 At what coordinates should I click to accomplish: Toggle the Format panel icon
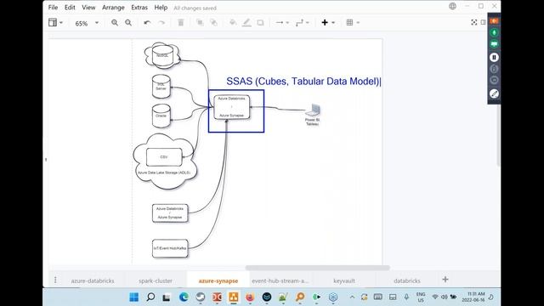tap(484, 22)
